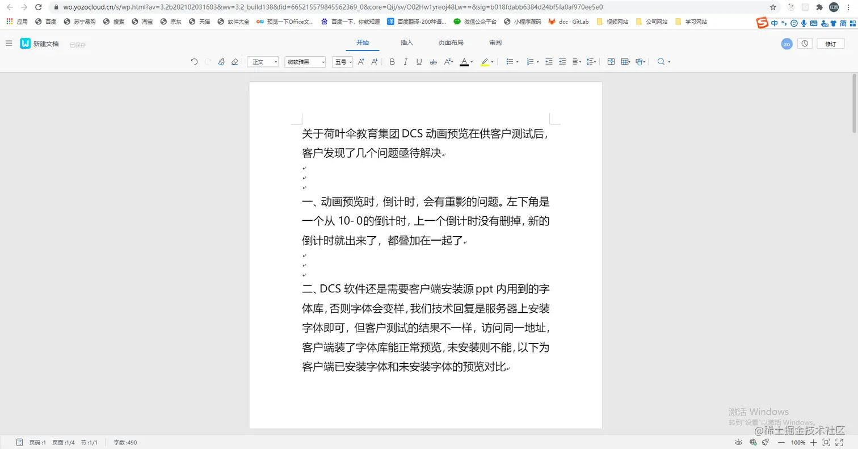Image resolution: width=858 pixels, height=449 pixels.
Task: Open the font name box showing 微软雅黑
Action: [x=305, y=62]
